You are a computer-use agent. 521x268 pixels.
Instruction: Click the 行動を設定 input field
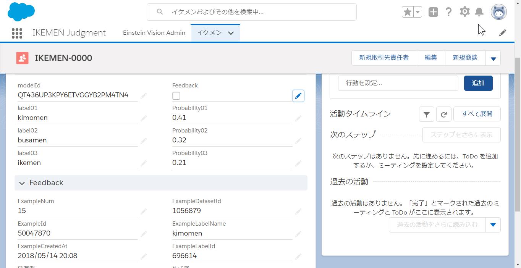pos(398,83)
